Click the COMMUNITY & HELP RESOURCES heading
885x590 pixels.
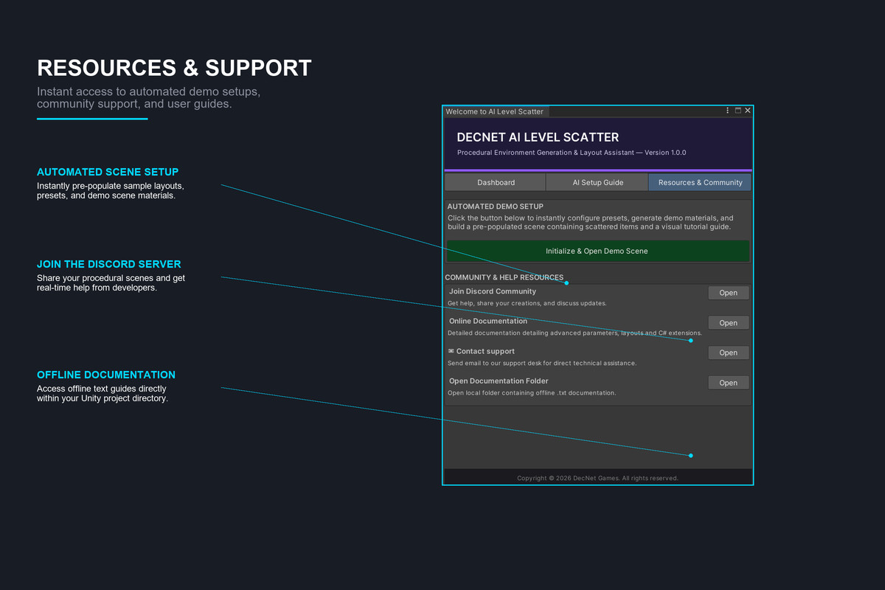coord(504,277)
